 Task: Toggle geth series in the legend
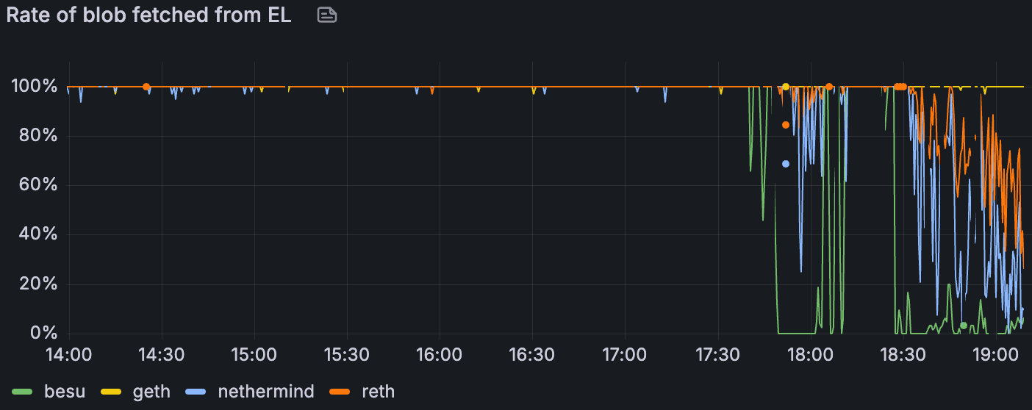(x=151, y=392)
